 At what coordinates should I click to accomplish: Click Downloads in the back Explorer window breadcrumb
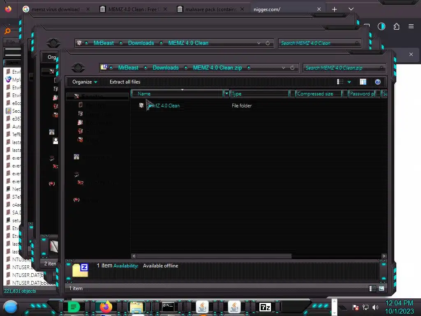[141, 43]
